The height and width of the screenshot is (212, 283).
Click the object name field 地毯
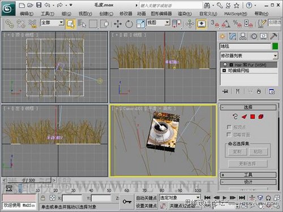point(245,46)
